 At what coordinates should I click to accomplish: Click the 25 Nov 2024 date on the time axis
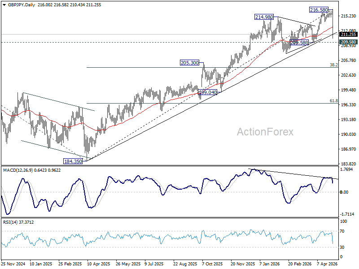[x=13, y=264]
